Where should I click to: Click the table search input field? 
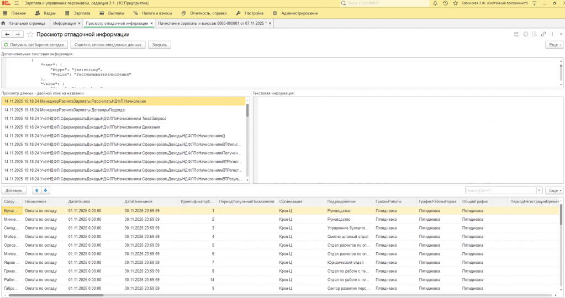[x=500, y=190]
